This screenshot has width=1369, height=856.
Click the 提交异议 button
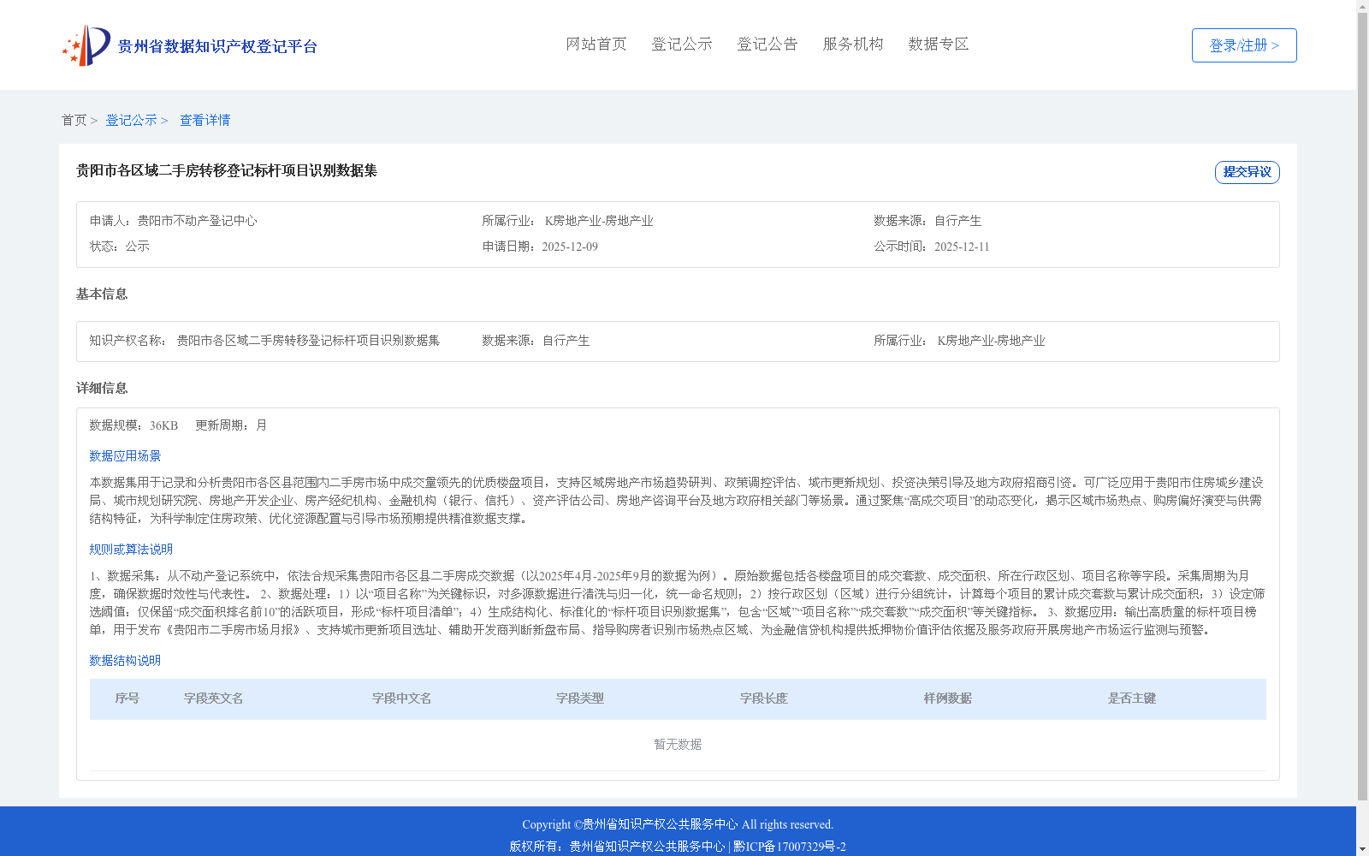click(x=1247, y=172)
